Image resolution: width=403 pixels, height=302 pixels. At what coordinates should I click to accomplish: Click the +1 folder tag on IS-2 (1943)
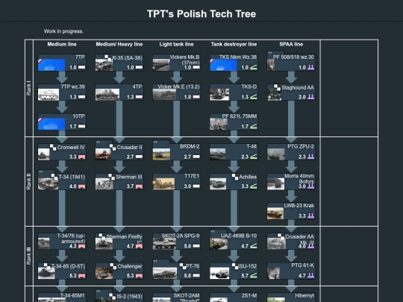point(98,291)
